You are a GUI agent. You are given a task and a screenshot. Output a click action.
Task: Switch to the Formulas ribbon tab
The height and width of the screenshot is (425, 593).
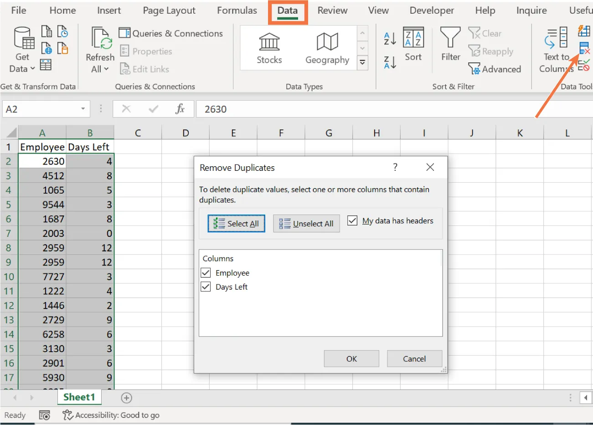[x=237, y=10]
